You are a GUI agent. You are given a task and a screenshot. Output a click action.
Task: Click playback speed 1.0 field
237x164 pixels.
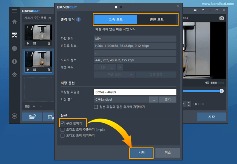105,68
